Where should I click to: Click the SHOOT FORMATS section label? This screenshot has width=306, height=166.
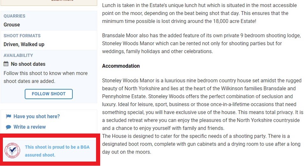pyautogui.click(x=22, y=36)
